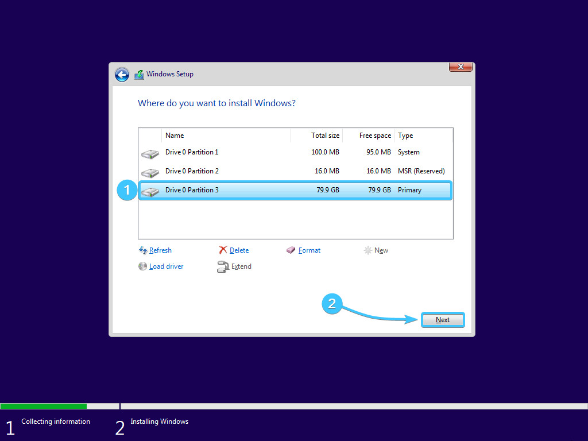Click the Refresh icon
This screenshot has width=588, height=441.
(x=143, y=250)
